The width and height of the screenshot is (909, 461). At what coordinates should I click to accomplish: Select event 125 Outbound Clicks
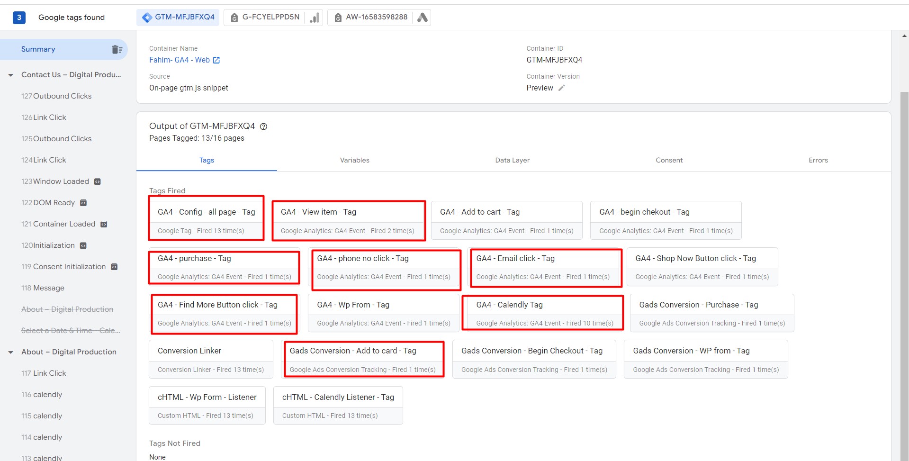[56, 139]
